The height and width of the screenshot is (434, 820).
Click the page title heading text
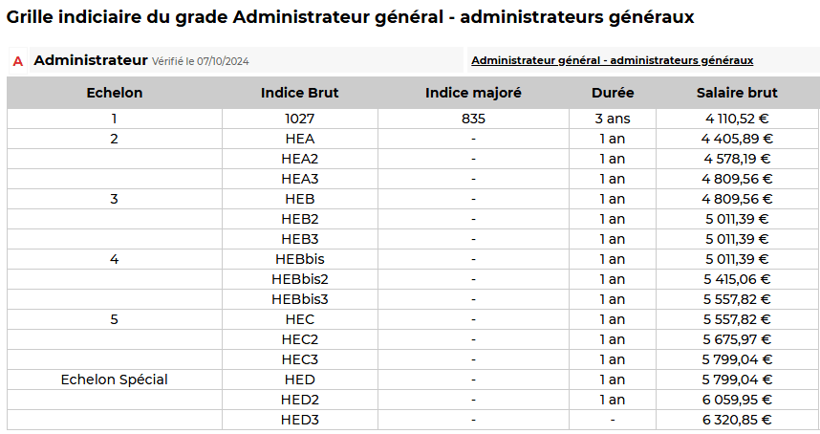[x=350, y=17]
